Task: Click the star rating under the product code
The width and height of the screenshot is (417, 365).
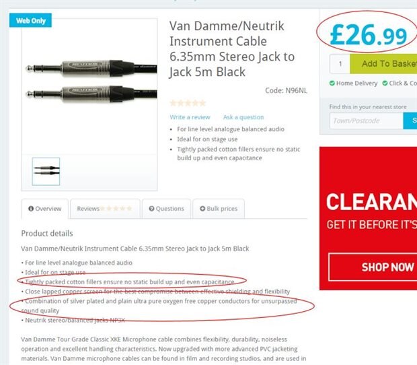Action: coord(188,103)
